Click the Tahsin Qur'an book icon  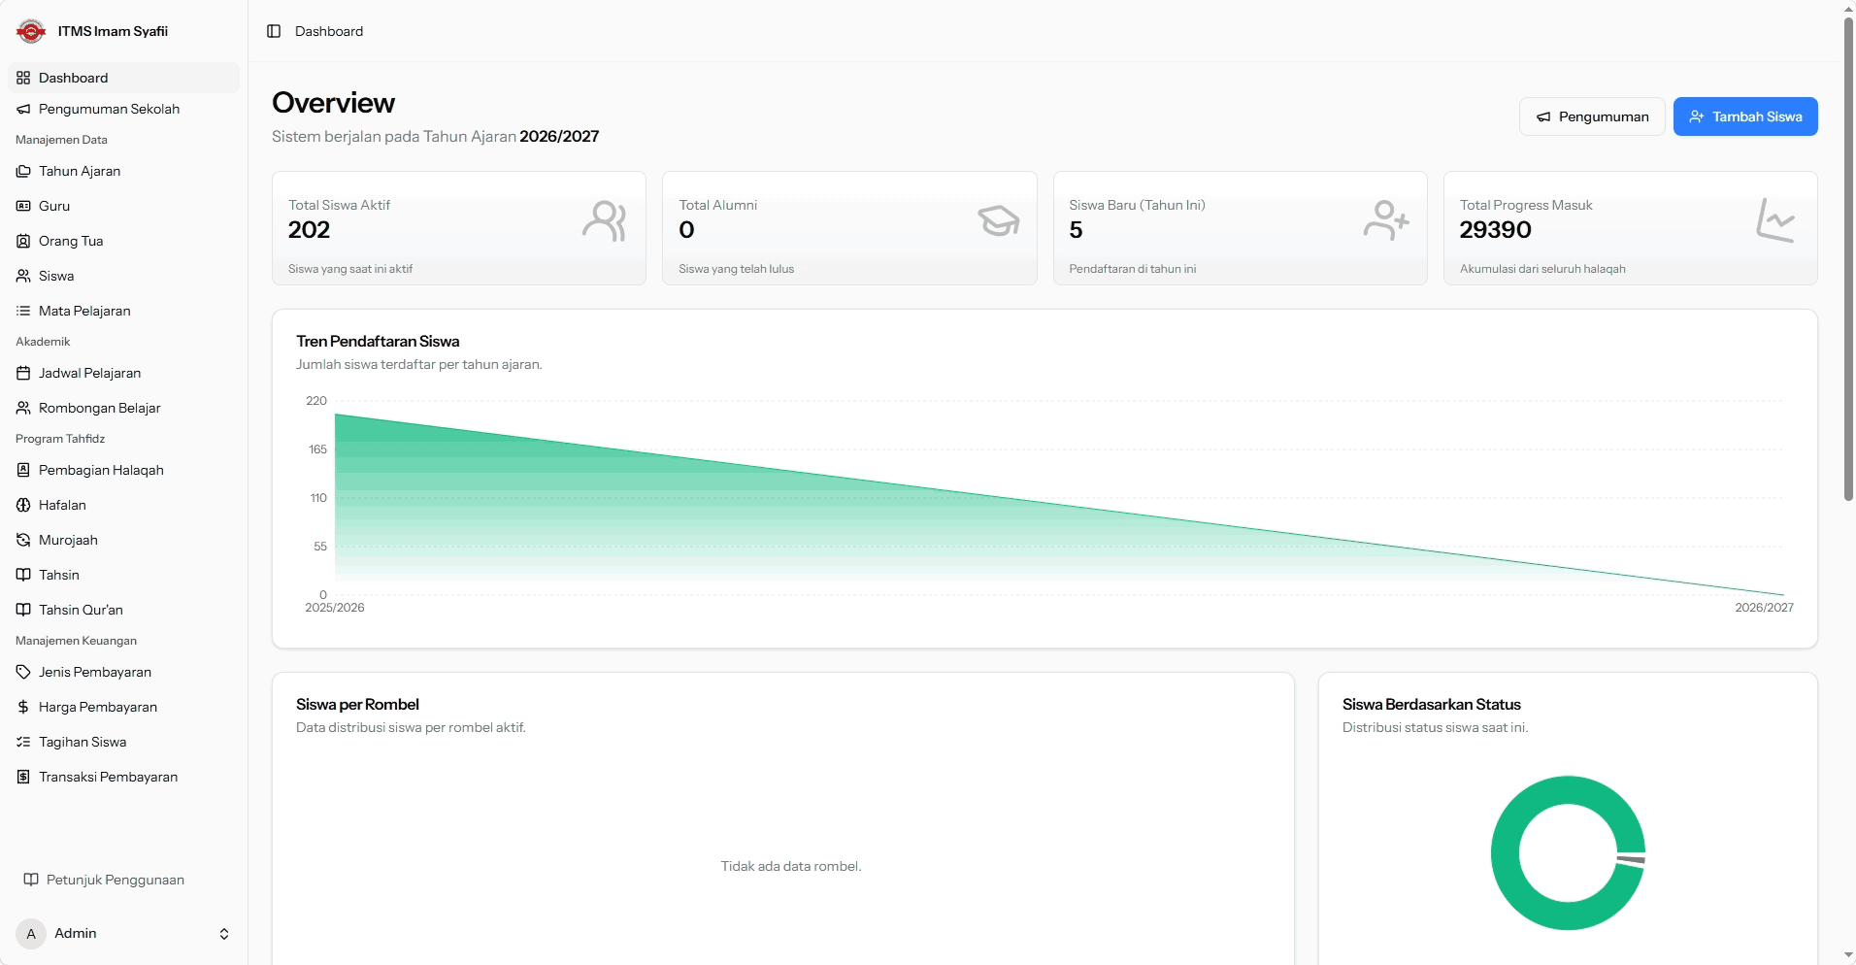pos(23,610)
